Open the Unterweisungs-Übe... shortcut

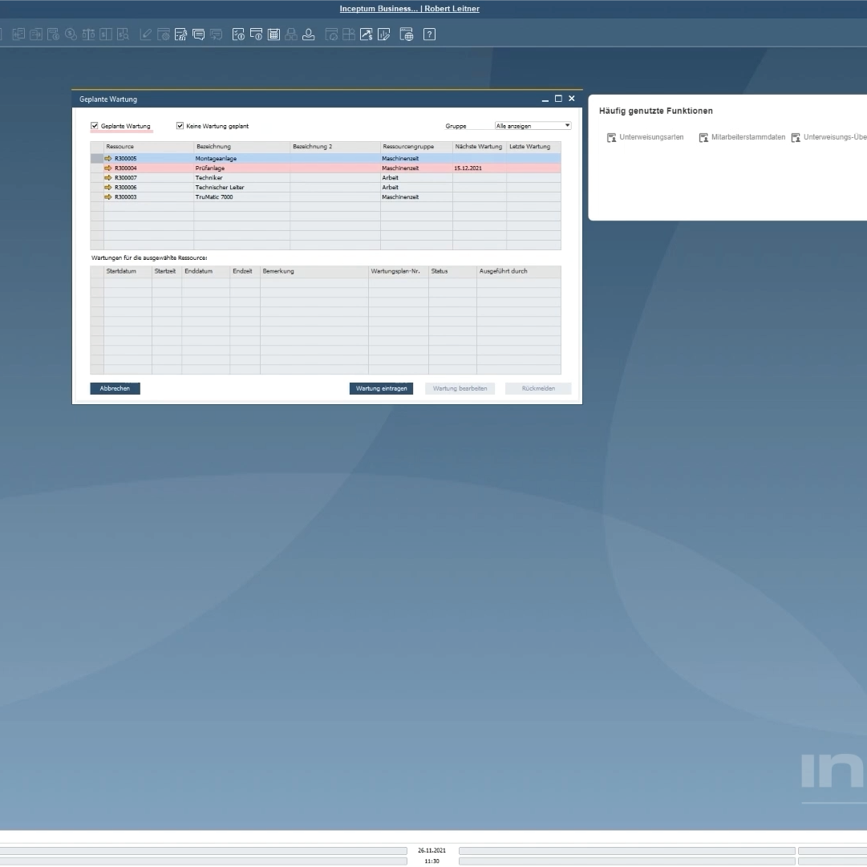click(829, 137)
